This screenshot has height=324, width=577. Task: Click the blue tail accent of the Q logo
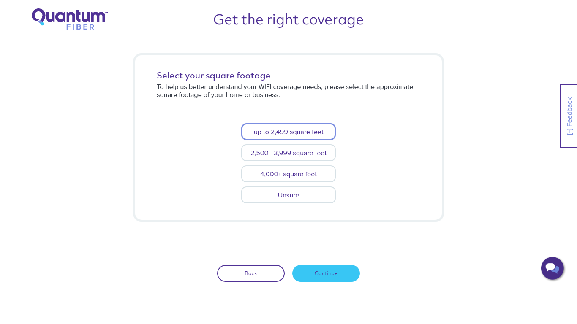click(x=41, y=23)
